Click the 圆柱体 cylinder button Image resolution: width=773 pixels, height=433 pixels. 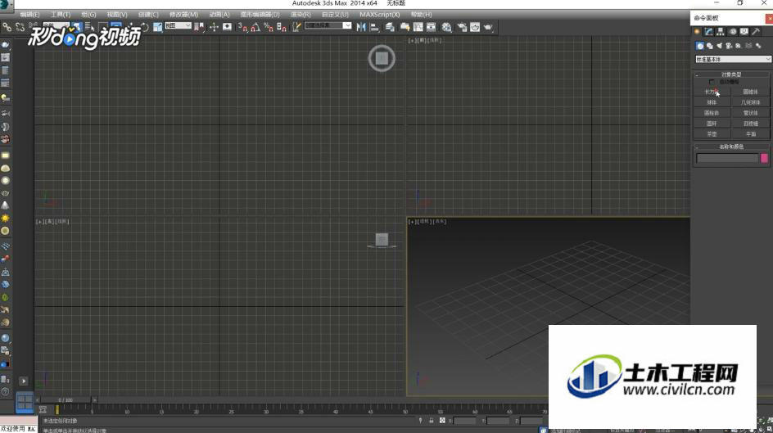[712, 113]
